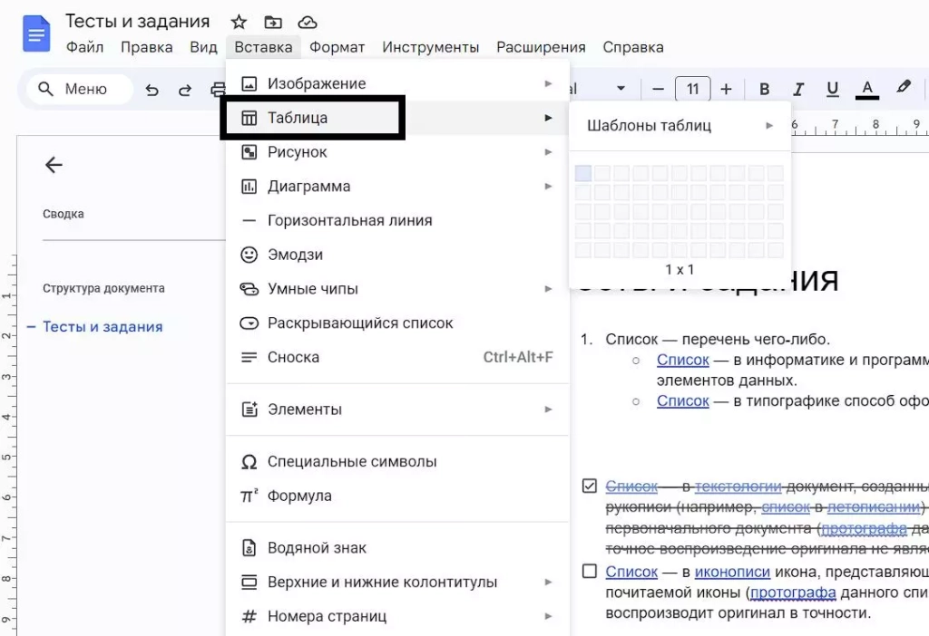Apply underline formatting from the toolbar

(832, 89)
